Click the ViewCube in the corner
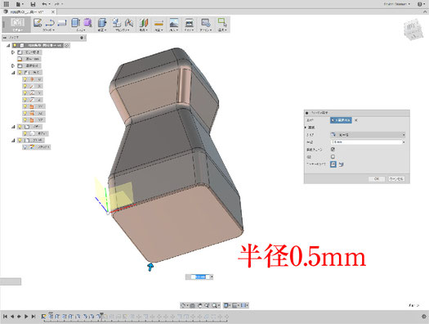Image resolution: width=429 pixels, height=324 pixels. [x=413, y=29]
